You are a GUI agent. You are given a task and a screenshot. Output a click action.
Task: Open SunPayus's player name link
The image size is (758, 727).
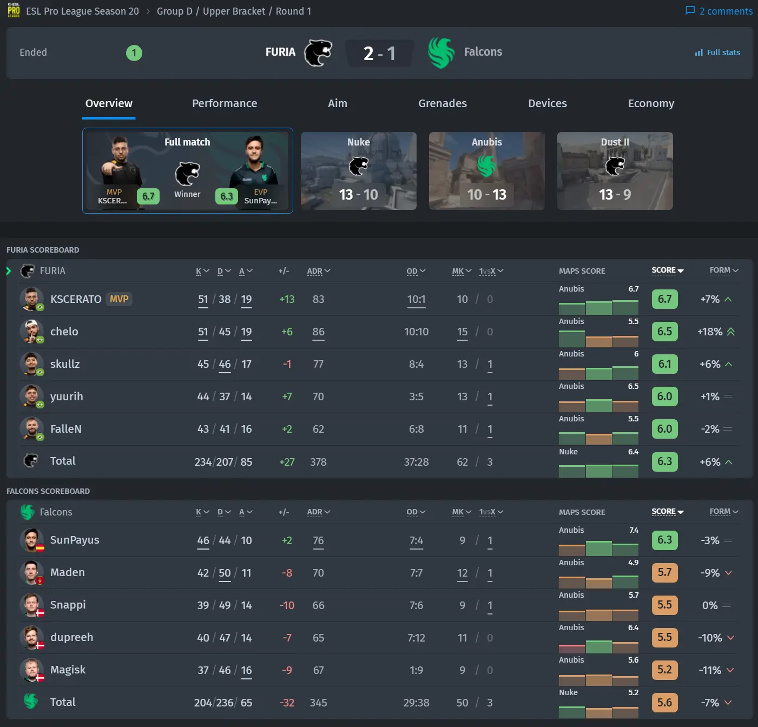[x=75, y=540]
